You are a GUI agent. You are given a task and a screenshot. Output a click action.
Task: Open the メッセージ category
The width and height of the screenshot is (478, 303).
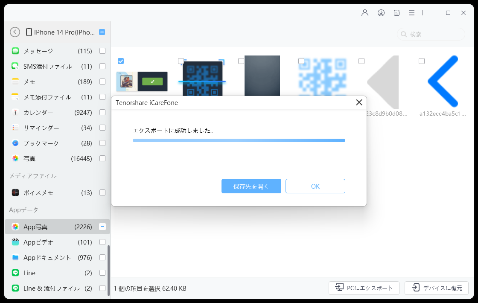click(x=57, y=51)
